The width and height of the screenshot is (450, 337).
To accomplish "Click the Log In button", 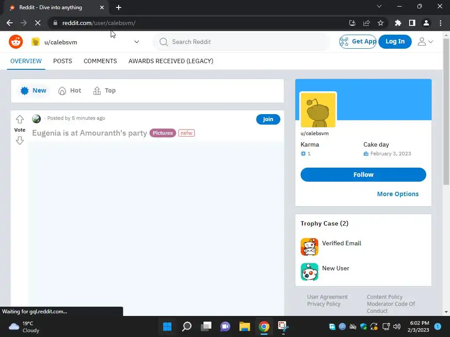I will pyautogui.click(x=395, y=42).
